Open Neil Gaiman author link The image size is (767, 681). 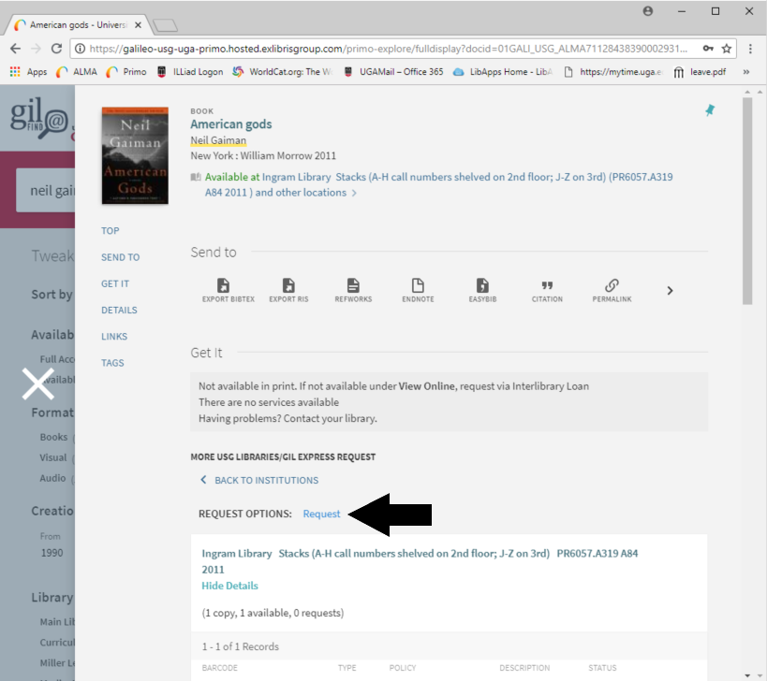click(218, 140)
